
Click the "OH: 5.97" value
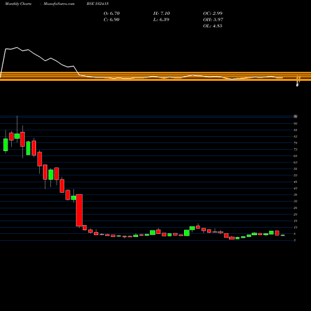pyautogui.click(x=213, y=19)
